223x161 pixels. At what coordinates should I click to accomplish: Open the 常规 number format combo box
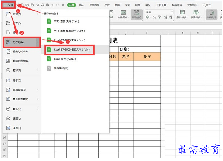[x=159, y=12]
